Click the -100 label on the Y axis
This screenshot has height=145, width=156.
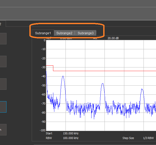[42, 130]
